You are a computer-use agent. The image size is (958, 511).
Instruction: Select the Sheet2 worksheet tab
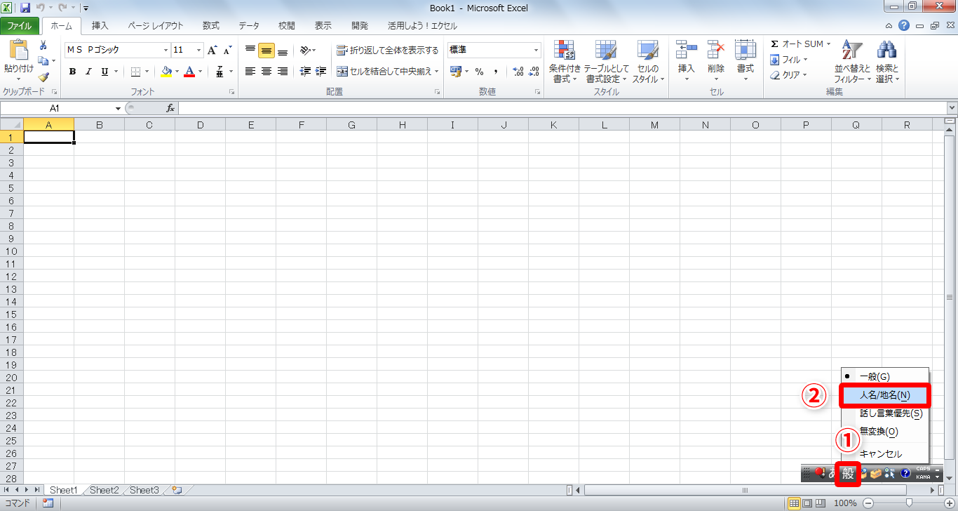pos(104,490)
